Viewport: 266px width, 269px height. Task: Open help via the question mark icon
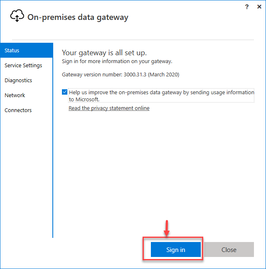point(247,7)
